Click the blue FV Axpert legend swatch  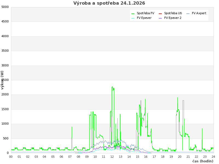(188, 13)
